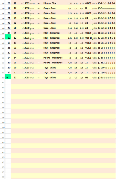Select odds value 17,25
Image resolution: width=116 pixels, height=179 pixels.
pos(70,3)
